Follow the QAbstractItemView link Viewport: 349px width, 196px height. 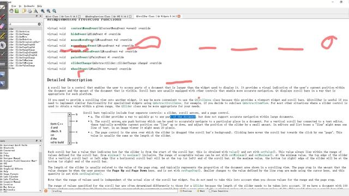[255, 103]
